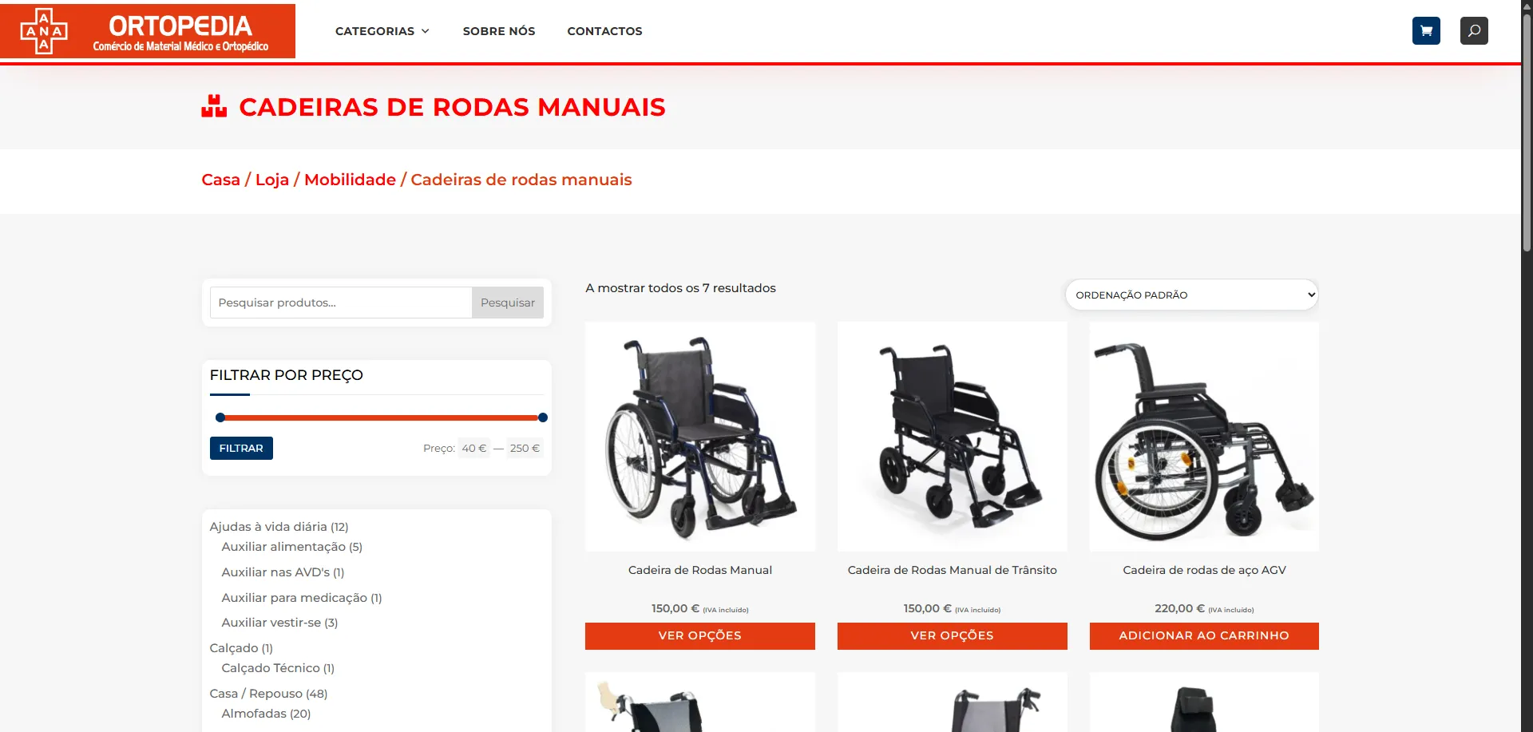Focus the Pesquisar produtos search field
The width and height of the screenshot is (1533, 732).
pos(341,303)
